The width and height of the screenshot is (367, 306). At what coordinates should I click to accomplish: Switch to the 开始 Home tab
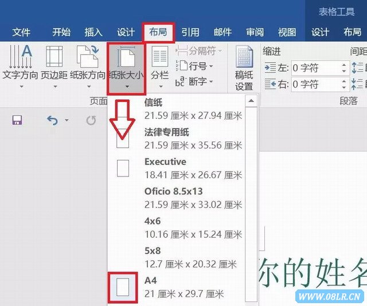click(x=61, y=32)
